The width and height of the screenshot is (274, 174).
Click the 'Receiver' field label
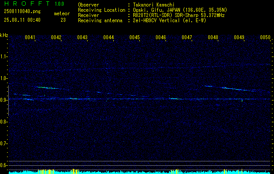pos(88,15)
